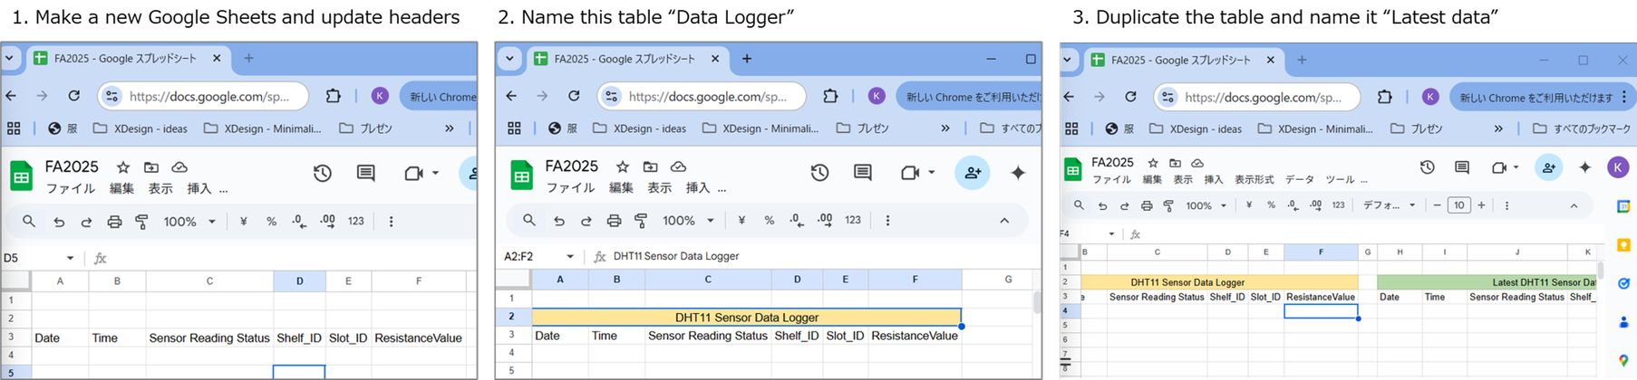1637x380 pixels.
Task: Select the green Latest DHT11 Sensor header cell
Action: 1487,282
